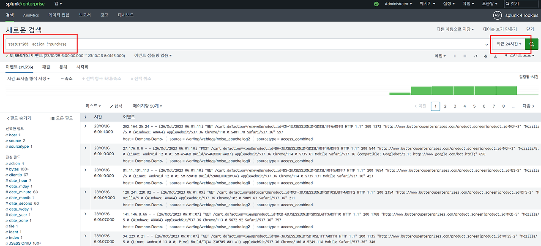Click the Print results icon

tap(485, 56)
